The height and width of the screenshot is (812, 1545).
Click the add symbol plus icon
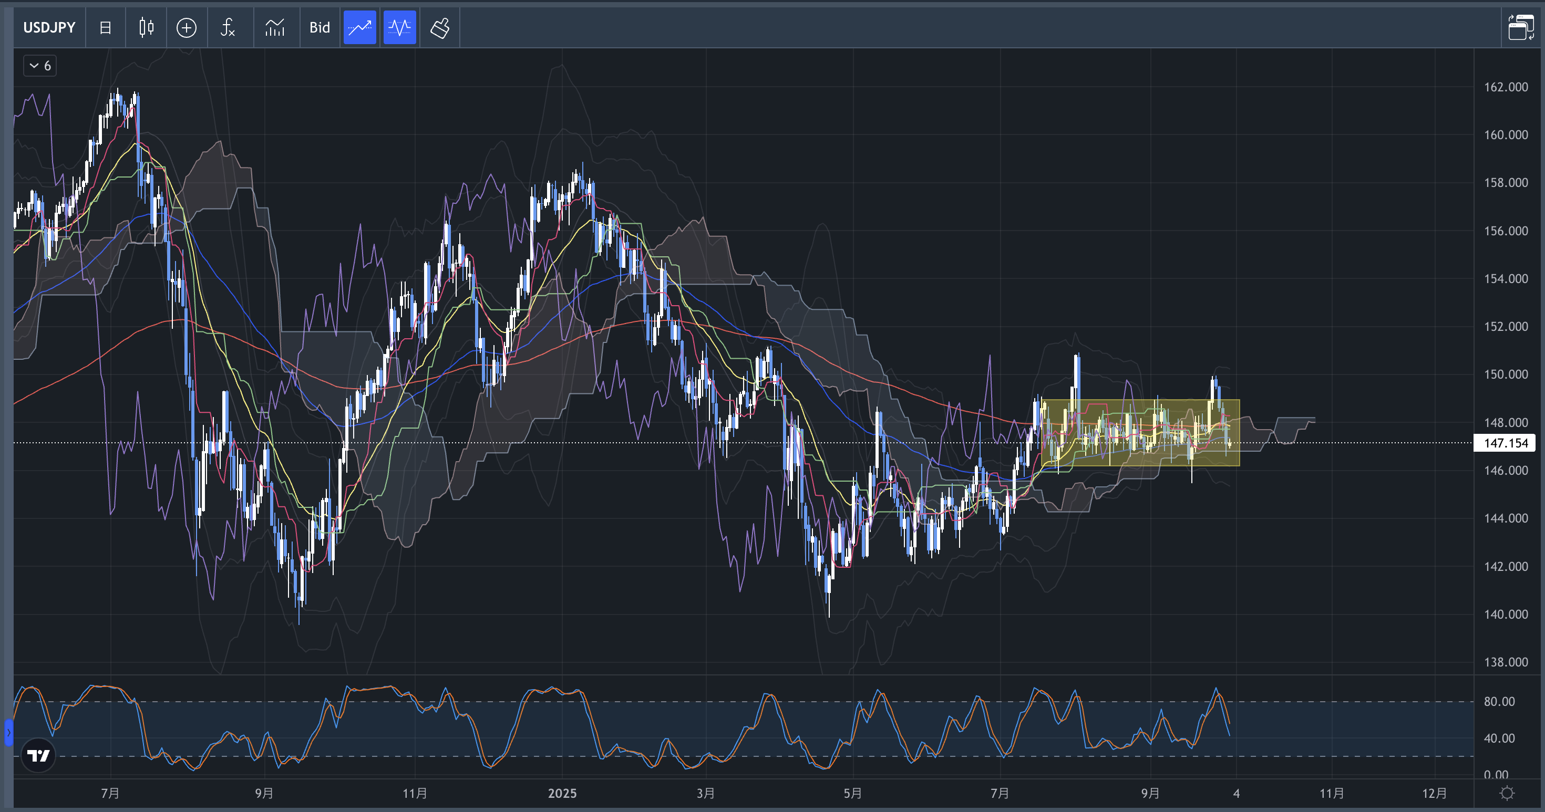[x=187, y=27]
